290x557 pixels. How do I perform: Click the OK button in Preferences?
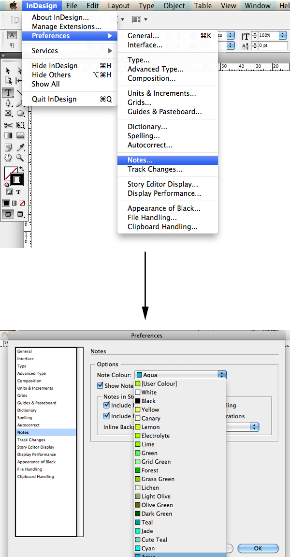[258, 548]
